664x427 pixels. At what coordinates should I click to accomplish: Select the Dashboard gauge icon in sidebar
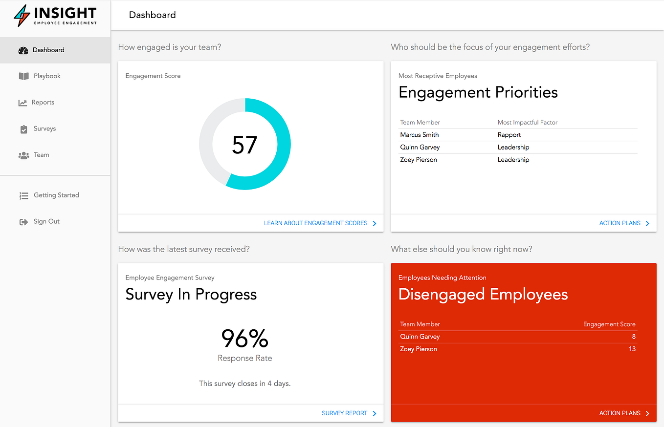click(23, 50)
